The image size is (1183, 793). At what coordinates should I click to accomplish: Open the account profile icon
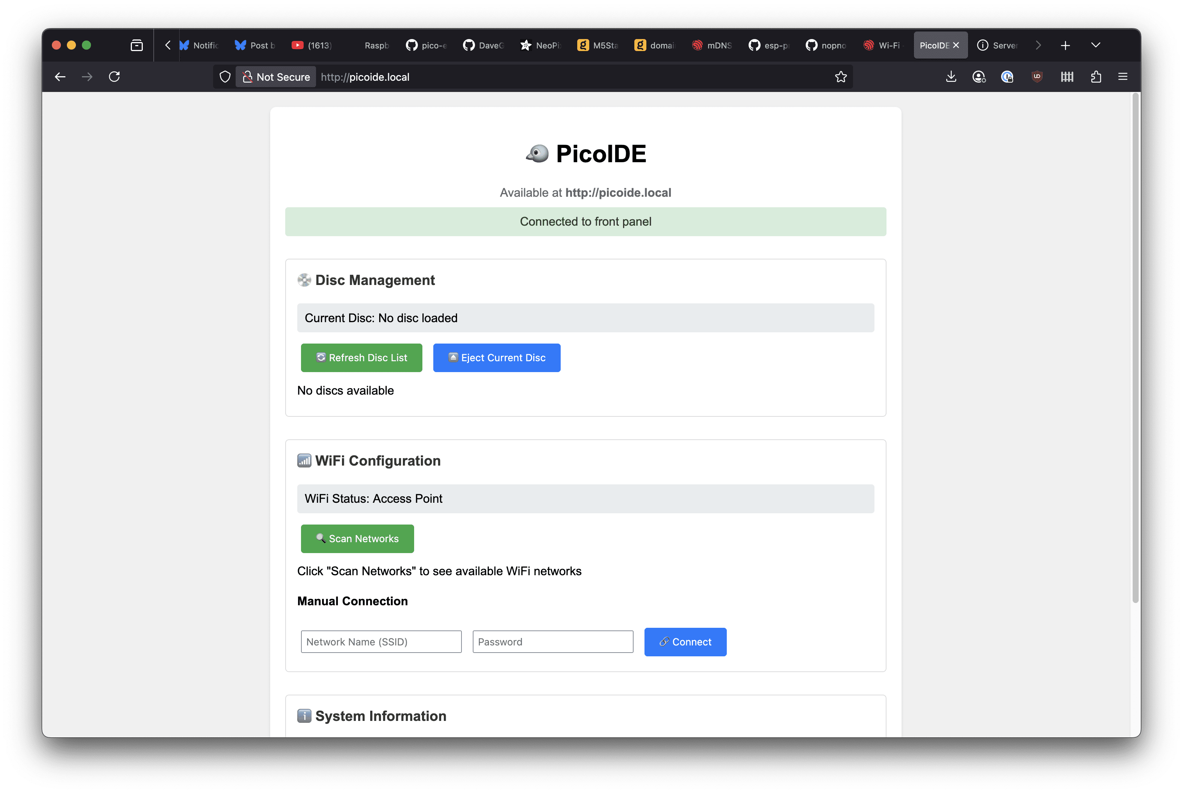979,77
